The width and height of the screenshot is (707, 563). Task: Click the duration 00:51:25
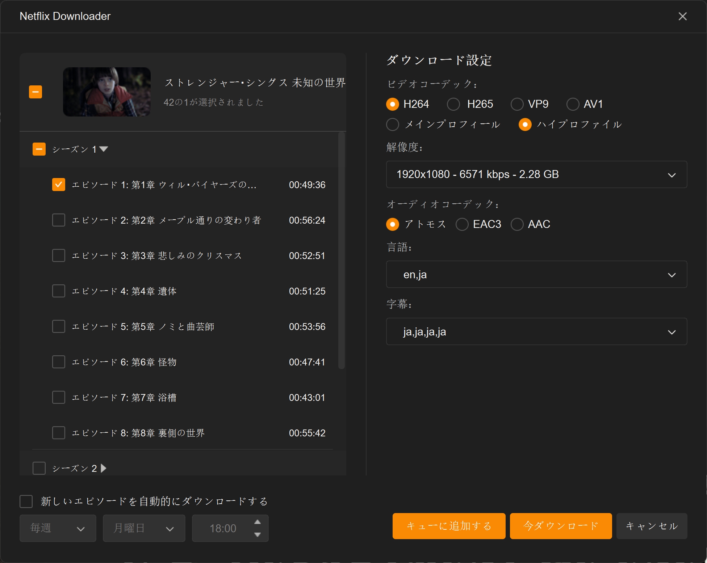[307, 291]
